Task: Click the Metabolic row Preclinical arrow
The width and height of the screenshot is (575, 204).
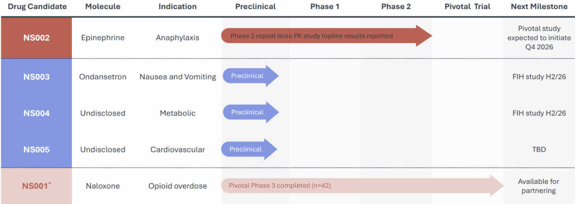Action: [250, 113]
